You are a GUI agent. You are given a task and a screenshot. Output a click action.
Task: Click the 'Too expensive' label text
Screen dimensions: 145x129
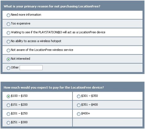(x=21, y=24)
